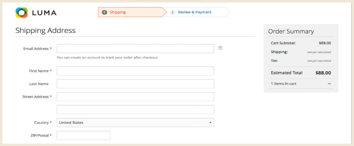Click the step 2 number circle
Screen dimensions: 354x146
pos(173,12)
